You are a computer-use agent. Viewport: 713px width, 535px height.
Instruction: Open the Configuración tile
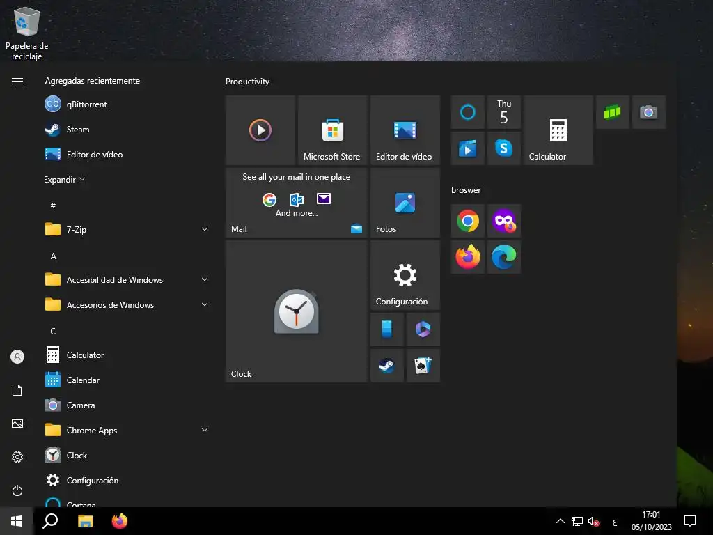click(405, 275)
